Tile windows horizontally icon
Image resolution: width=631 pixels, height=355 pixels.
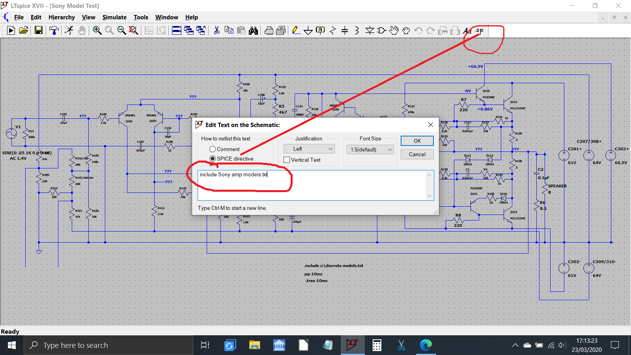point(177,30)
